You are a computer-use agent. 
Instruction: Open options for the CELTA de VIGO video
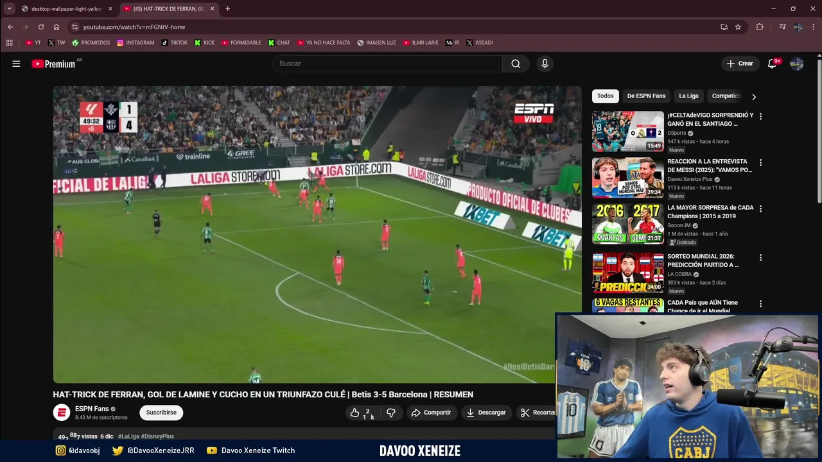click(760, 116)
